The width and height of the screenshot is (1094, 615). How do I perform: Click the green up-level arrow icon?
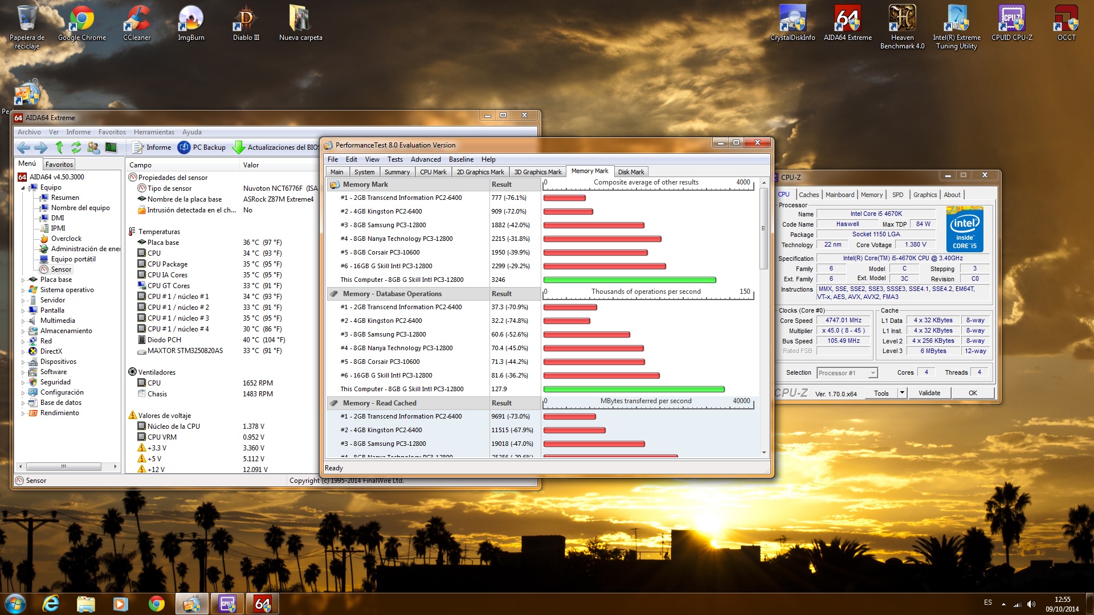[59, 147]
